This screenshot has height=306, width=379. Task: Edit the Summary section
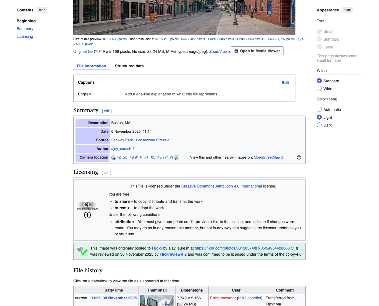(x=107, y=111)
